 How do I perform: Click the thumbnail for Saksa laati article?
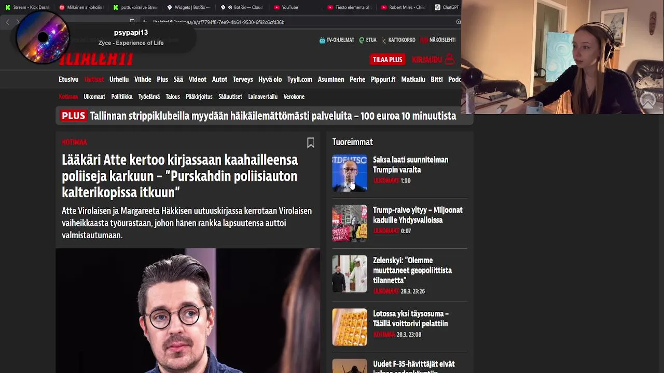click(350, 173)
